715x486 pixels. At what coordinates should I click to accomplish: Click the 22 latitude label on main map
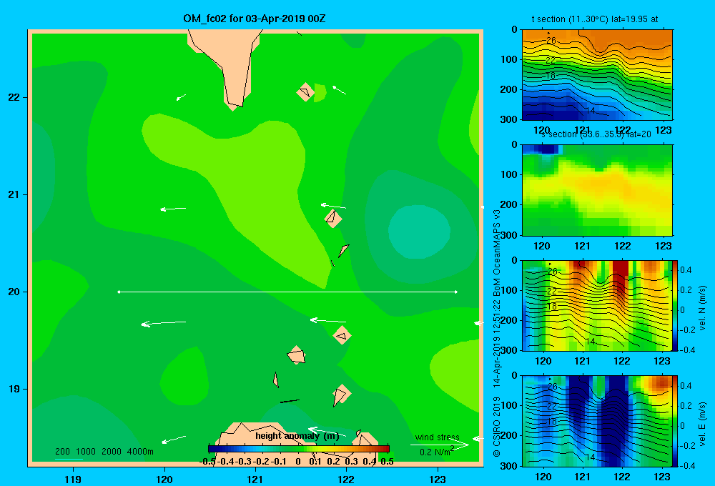point(14,97)
